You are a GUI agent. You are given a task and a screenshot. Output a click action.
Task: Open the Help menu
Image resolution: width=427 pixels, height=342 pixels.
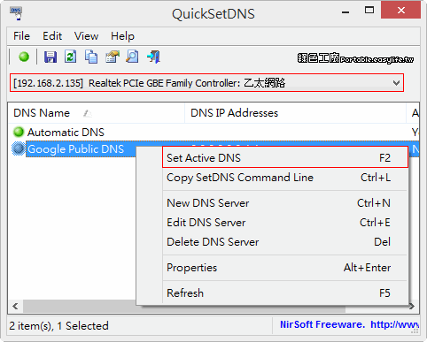point(122,36)
